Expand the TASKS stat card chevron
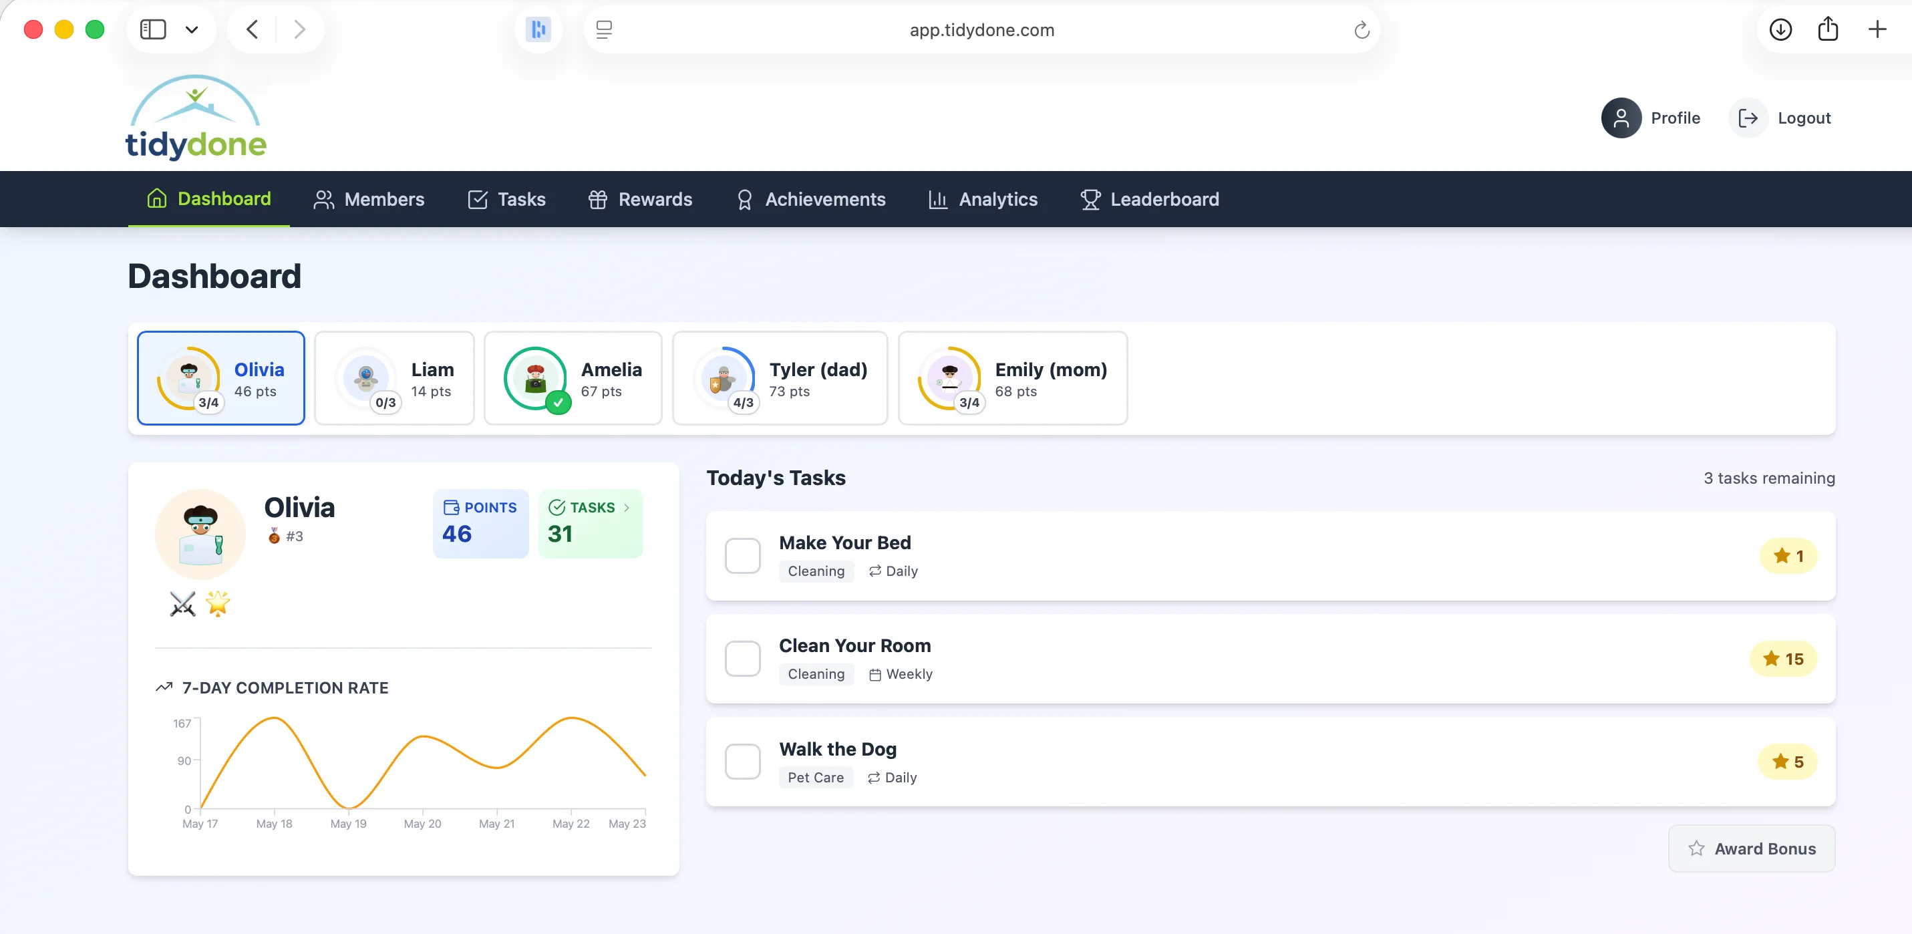This screenshot has width=1912, height=934. (627, 508)
